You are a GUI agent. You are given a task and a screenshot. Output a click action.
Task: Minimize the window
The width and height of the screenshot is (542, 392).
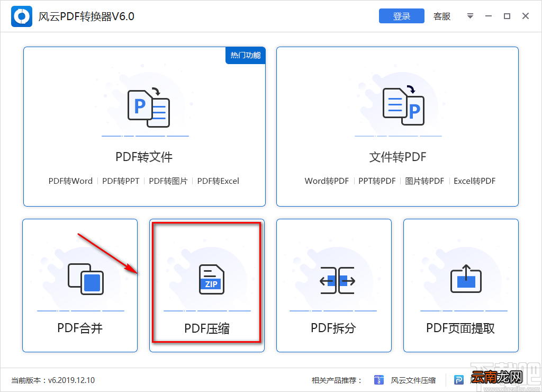[x=489, y=16]
